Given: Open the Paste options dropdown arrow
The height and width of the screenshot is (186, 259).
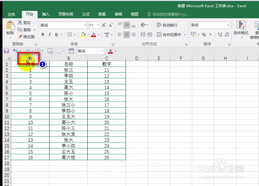Looking at the screenshot, I should click(10, 38).
